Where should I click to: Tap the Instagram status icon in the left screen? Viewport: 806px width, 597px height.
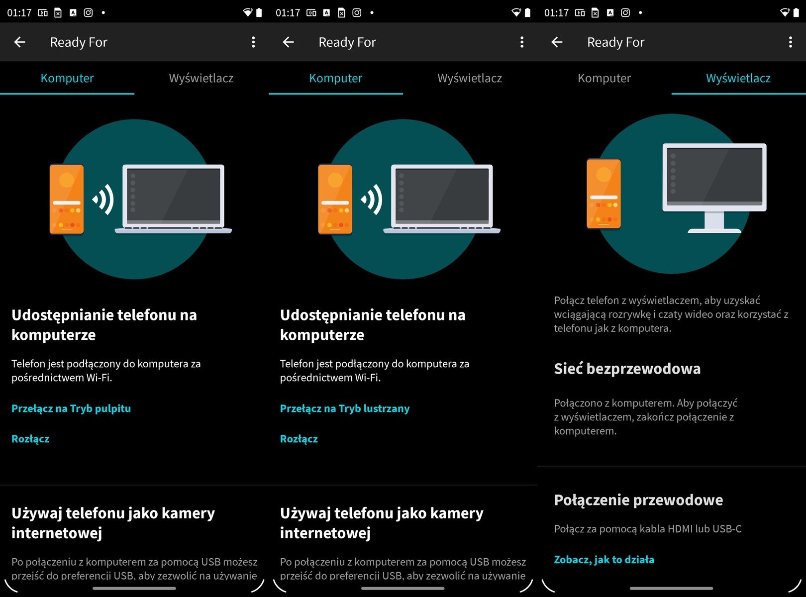(88, 13)
